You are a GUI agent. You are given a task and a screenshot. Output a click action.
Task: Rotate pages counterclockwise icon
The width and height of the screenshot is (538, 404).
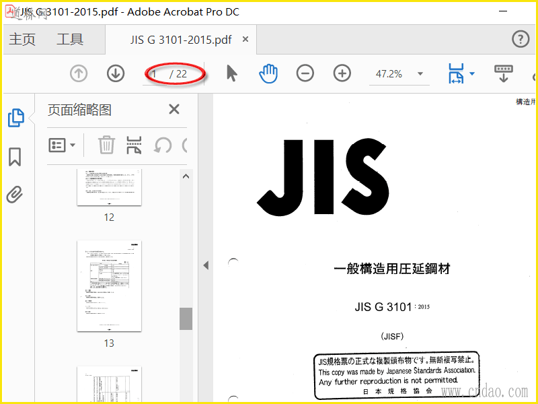click(x=163, y=145)
